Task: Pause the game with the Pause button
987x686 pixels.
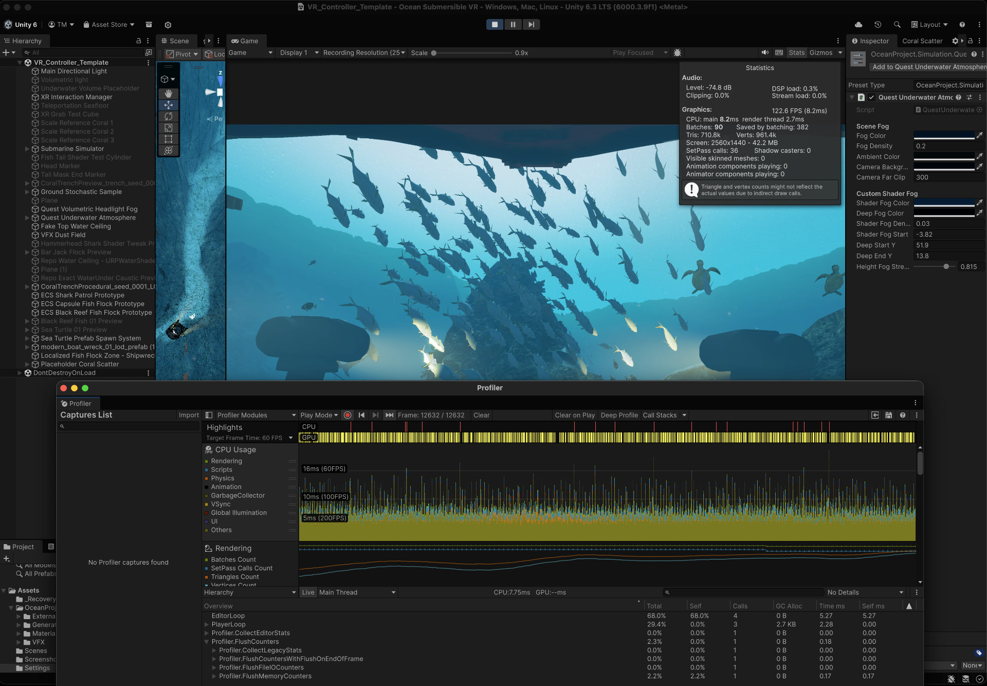Action: coord(513,24)
